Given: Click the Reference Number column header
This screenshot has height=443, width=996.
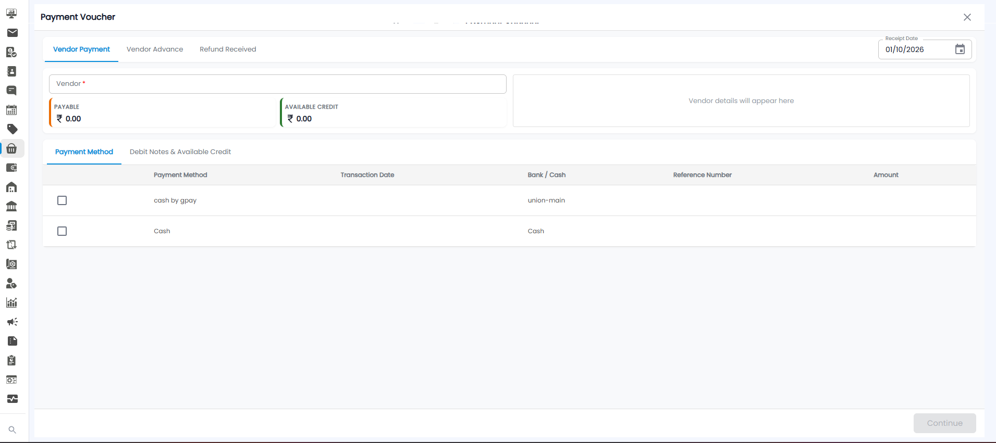Looking at the screenshot, I should point(702,175).
